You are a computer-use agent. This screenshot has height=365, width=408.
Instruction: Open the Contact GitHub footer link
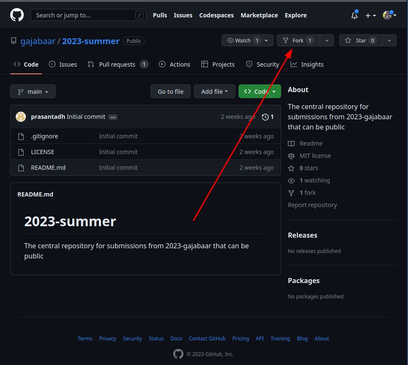207,338
